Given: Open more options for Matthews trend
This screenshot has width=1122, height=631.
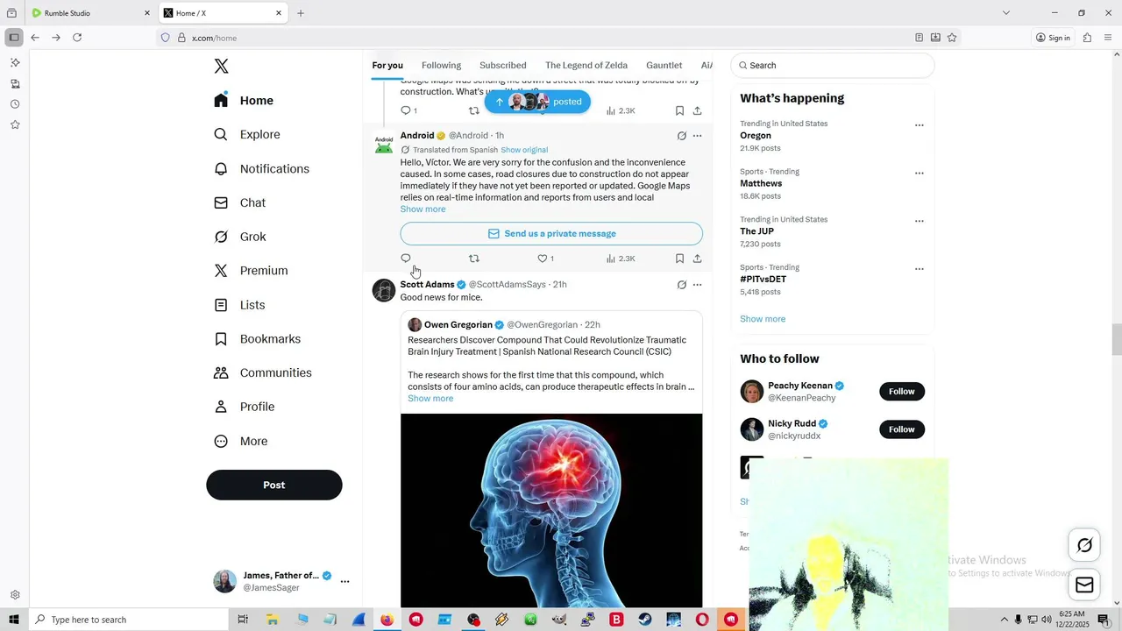Looking at the screenshot, I should click(919, 174).
